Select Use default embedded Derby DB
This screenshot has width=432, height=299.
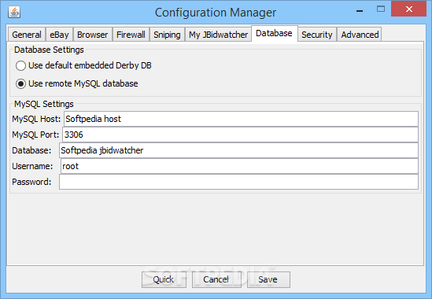83,65
